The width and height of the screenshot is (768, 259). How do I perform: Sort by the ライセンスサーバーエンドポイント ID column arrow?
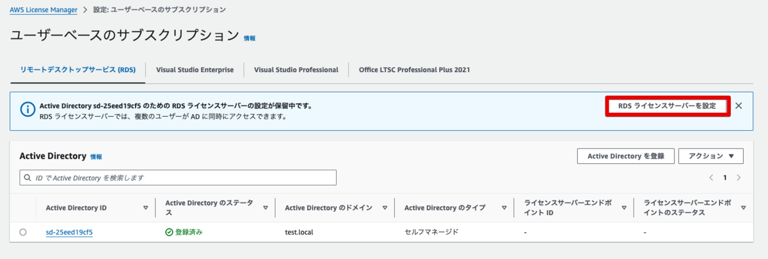point(623,207)
